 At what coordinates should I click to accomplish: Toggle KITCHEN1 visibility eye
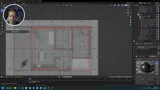(x=157, y=26)
